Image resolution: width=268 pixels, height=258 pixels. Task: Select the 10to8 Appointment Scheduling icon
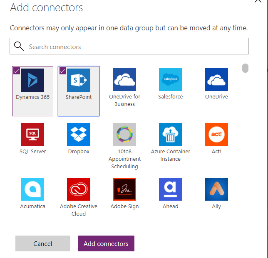coord(124,134)
